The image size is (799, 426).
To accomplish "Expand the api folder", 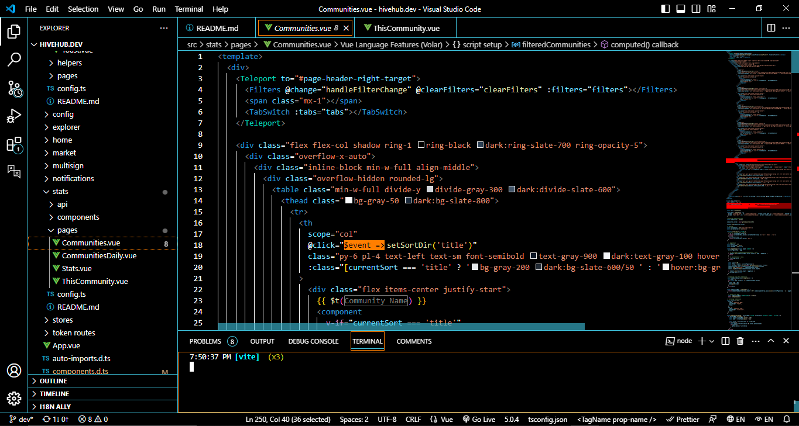I will [x=102, y=204].
